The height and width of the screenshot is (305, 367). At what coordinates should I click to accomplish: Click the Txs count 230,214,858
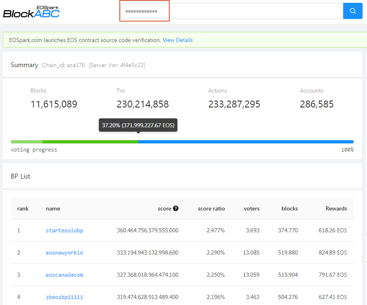coord(143,104)
